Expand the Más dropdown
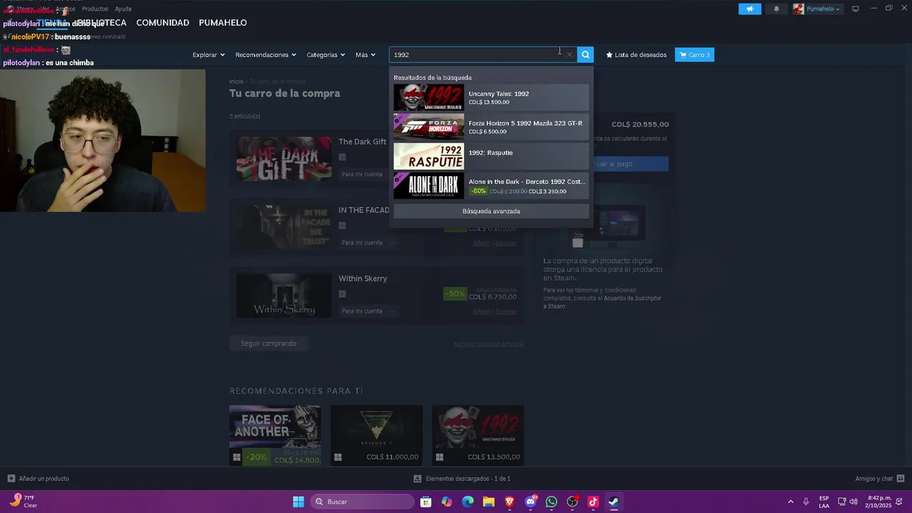Screen dimensions: 912x513 click(x=365, y=55)
